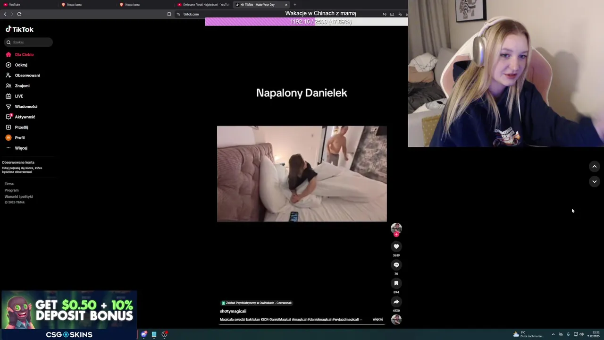Viewport: 604px width, 340px height.
Task: Open the Profil page
Action: pyautogui.click(x=19, y=138)
